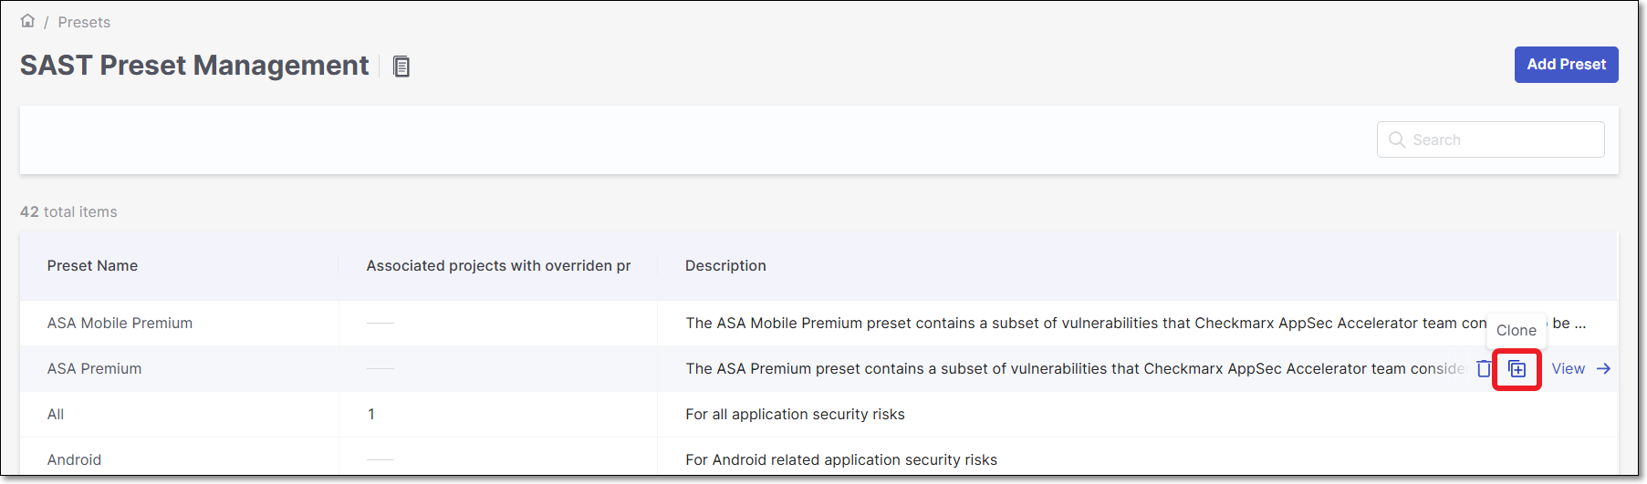1647x484 pixels.
Task: Click the associated projects count for All
Action: click(371, 415)
